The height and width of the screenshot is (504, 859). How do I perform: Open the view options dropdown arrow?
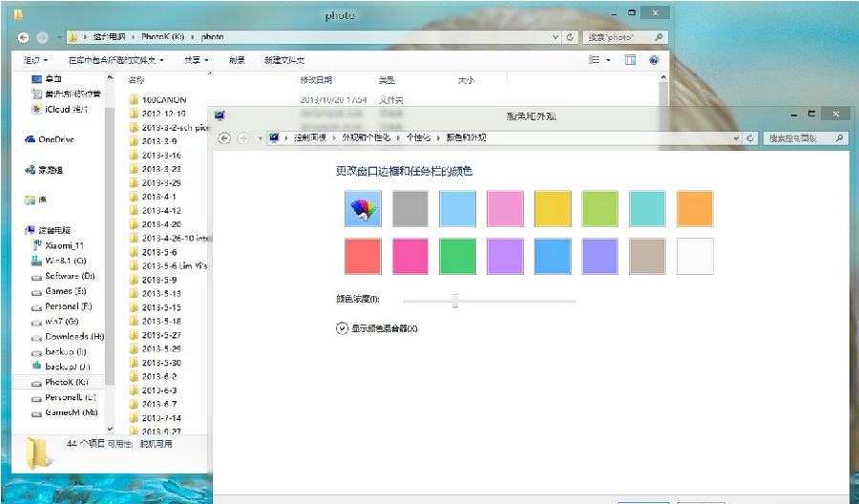[608, 59]
